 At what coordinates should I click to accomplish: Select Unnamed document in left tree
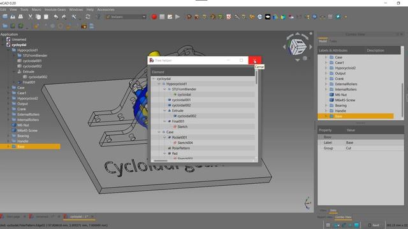tap(19, 39)
